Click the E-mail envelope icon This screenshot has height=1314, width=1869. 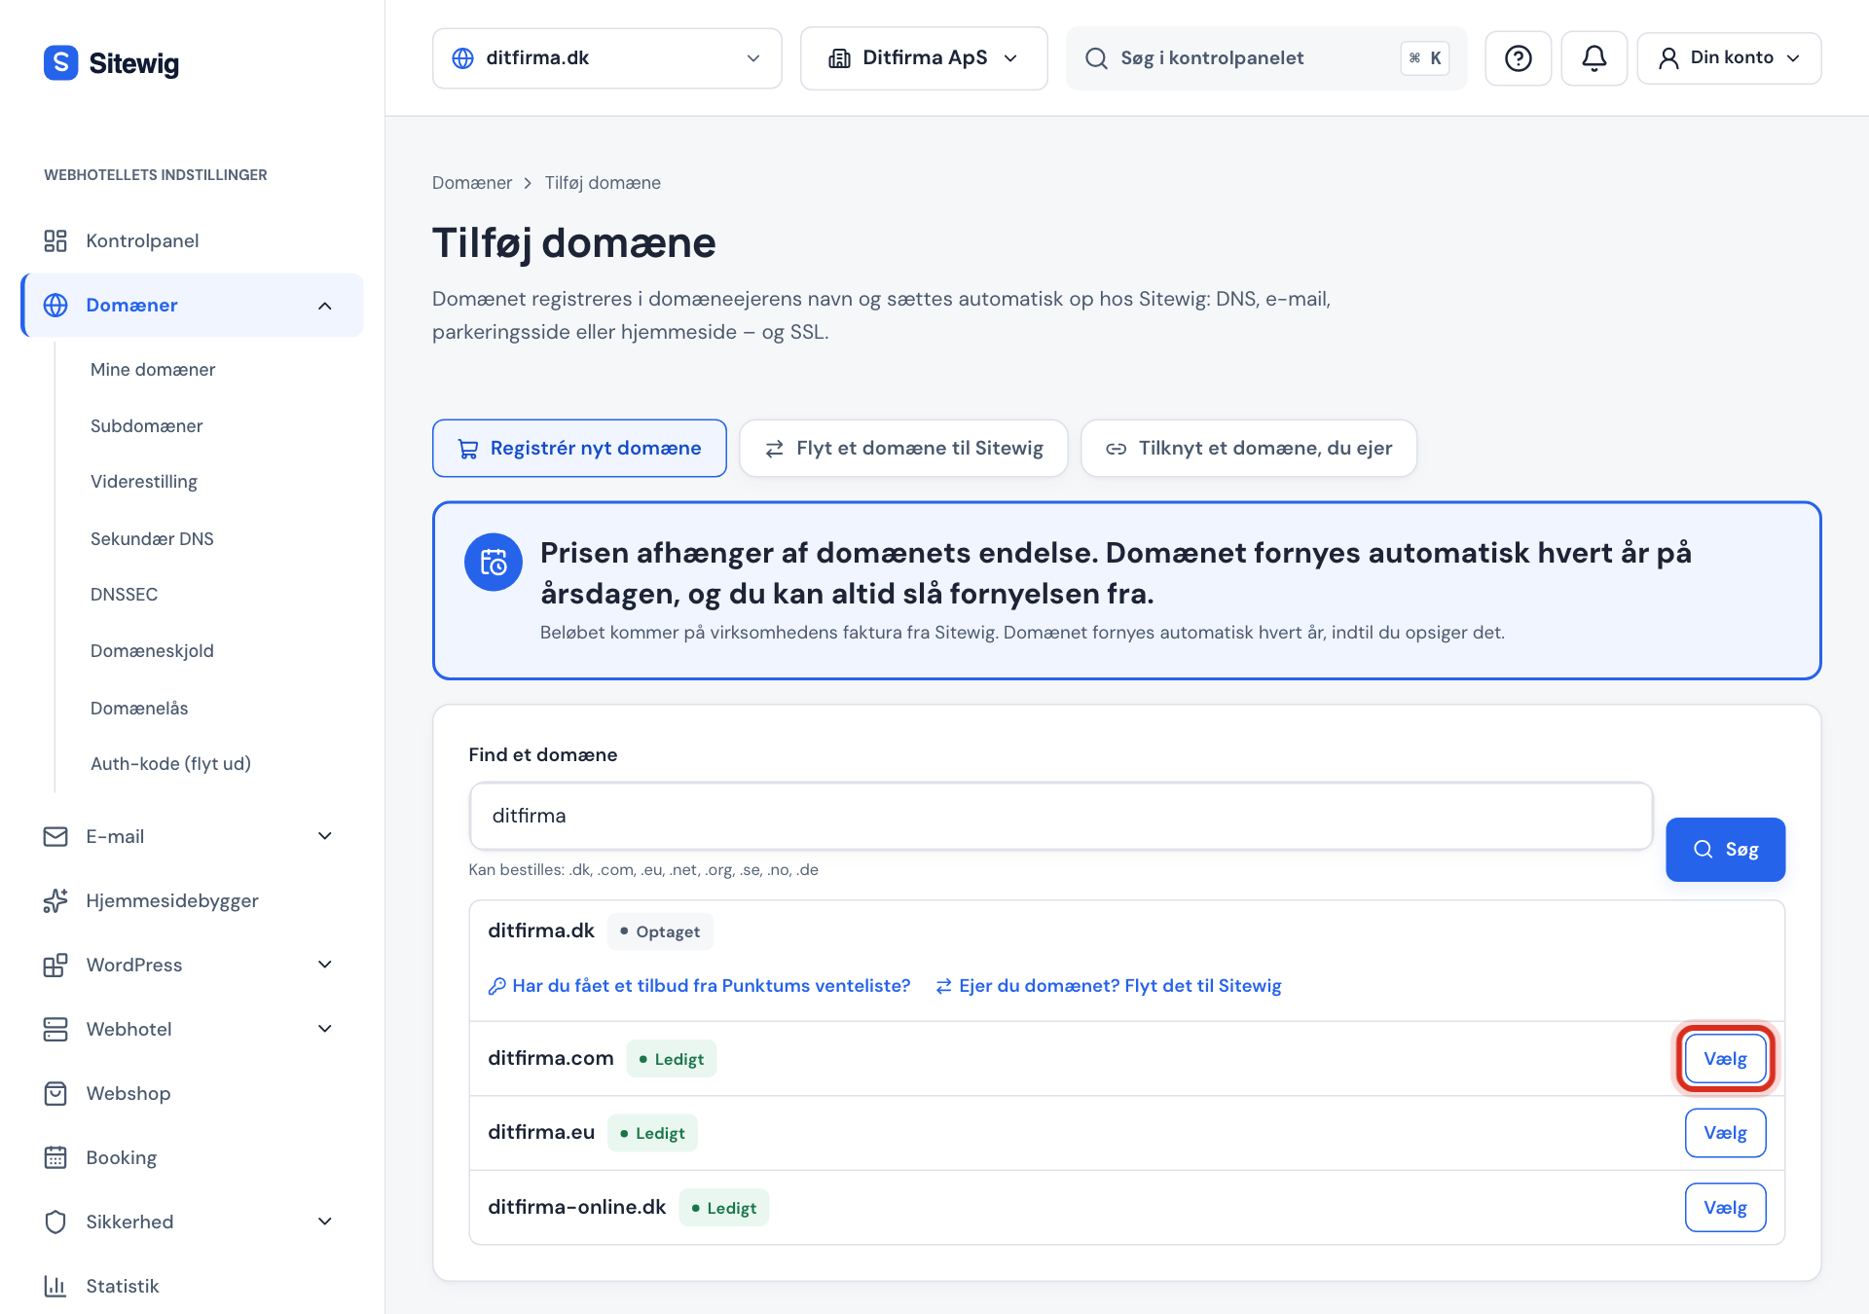coord(55,836)
